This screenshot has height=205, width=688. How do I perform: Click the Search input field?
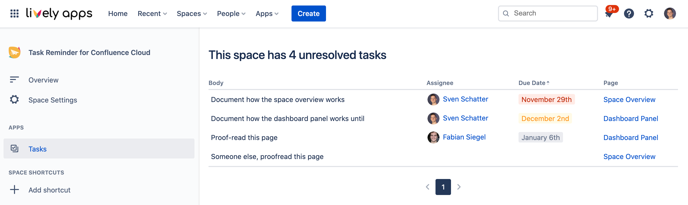(x=548, y=13)
